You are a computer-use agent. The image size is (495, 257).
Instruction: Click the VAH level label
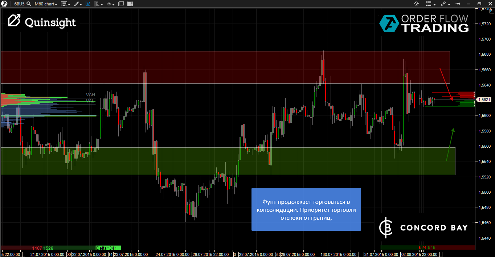[x=90, y=94]
